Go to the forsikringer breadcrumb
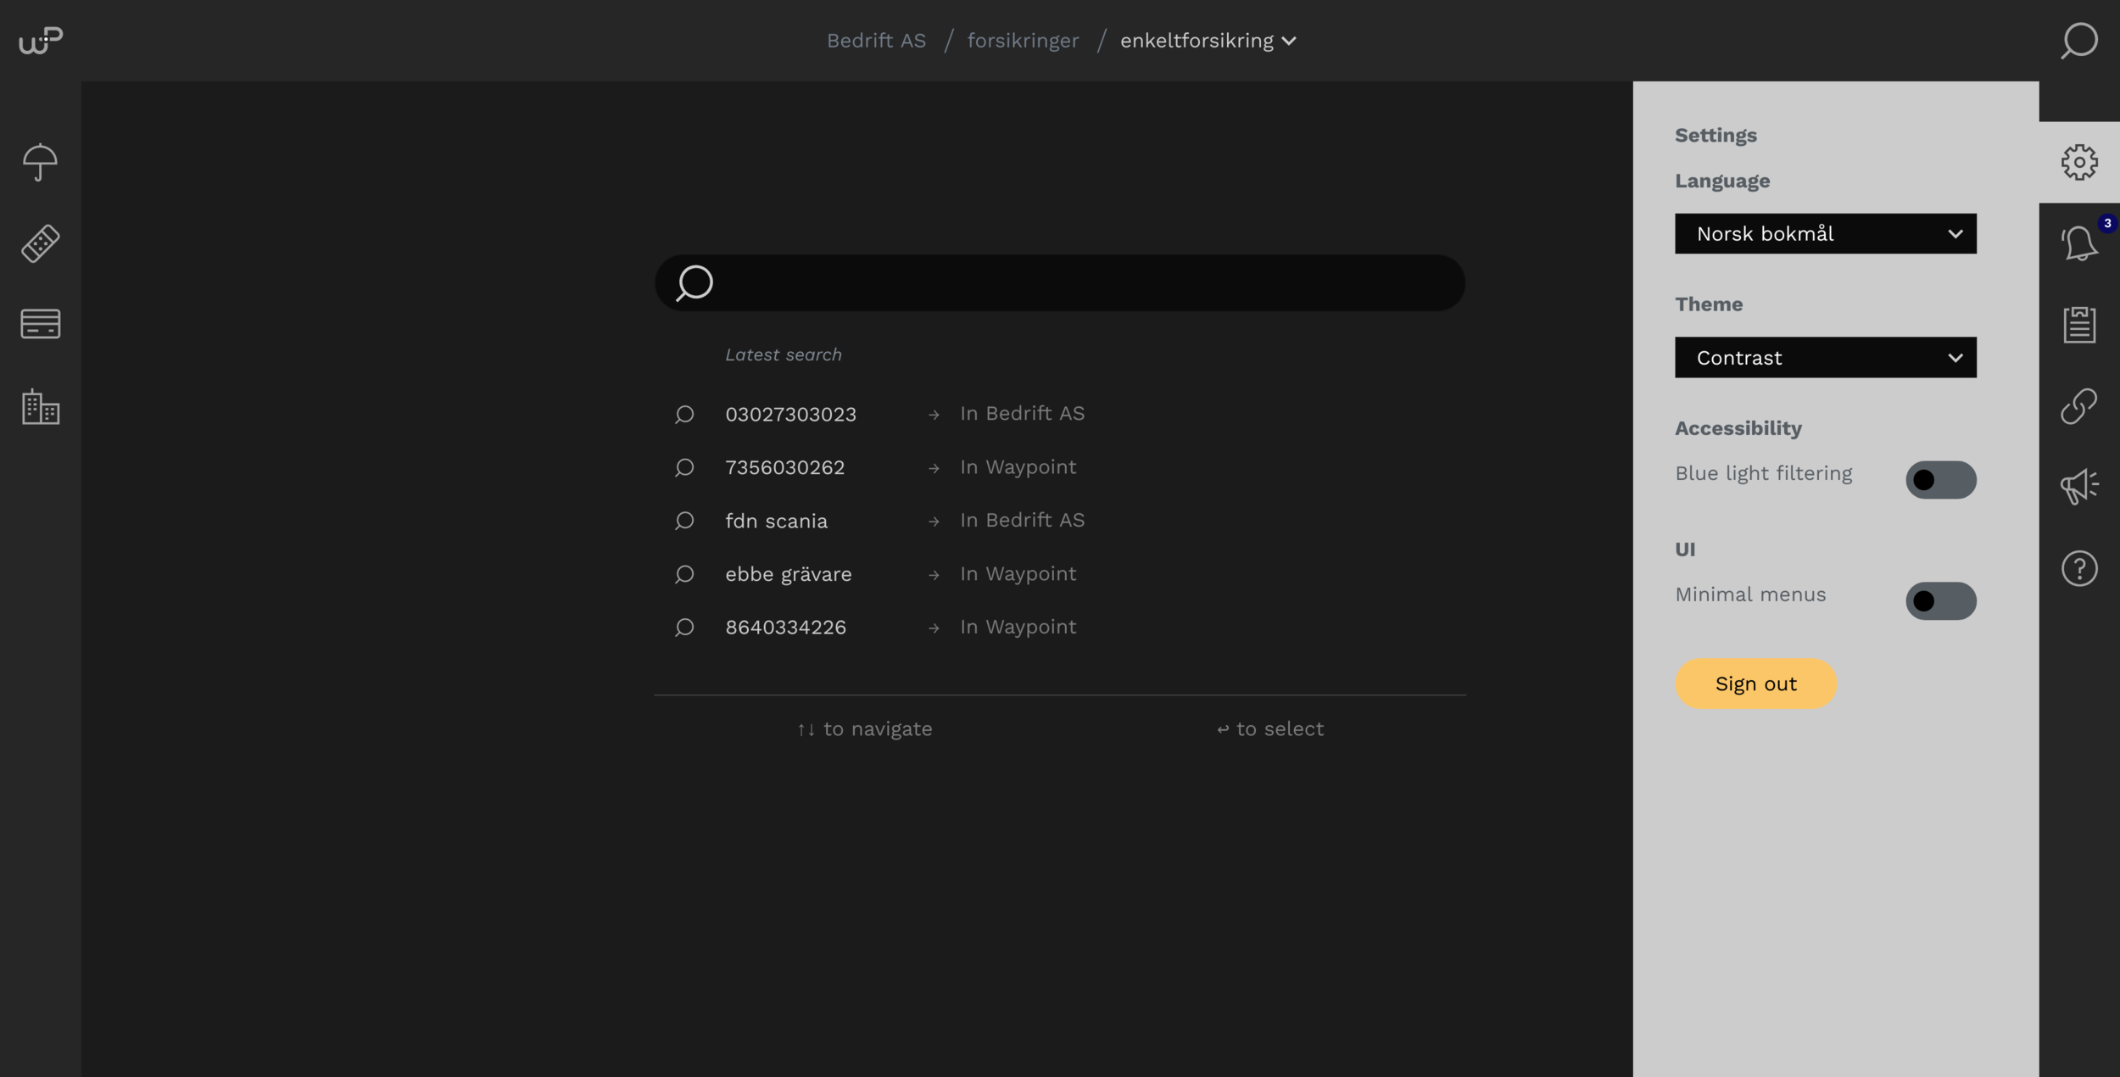The height and width of the screenshot is (1077, 2120). (1023, 41)
